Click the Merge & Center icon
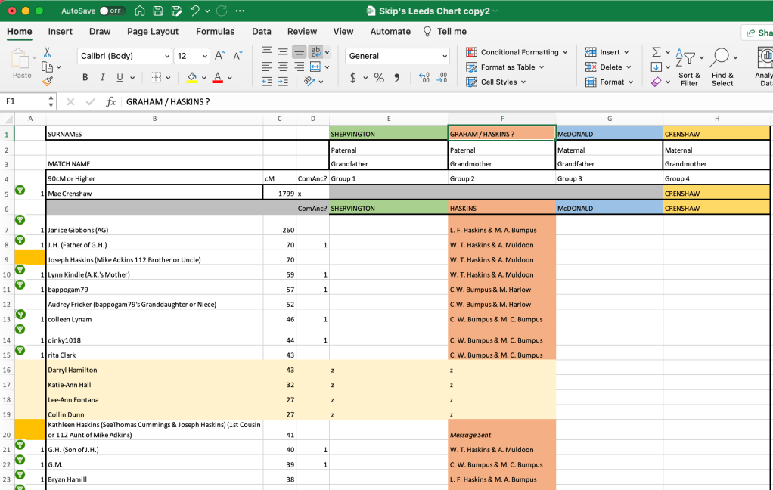This screenshot has height=490, width=773. coord(316,67)
